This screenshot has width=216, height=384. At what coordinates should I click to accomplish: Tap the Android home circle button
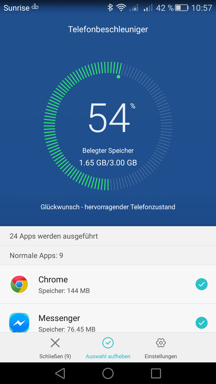108,373
